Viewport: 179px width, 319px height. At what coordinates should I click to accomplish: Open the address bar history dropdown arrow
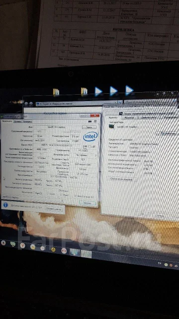116,103
